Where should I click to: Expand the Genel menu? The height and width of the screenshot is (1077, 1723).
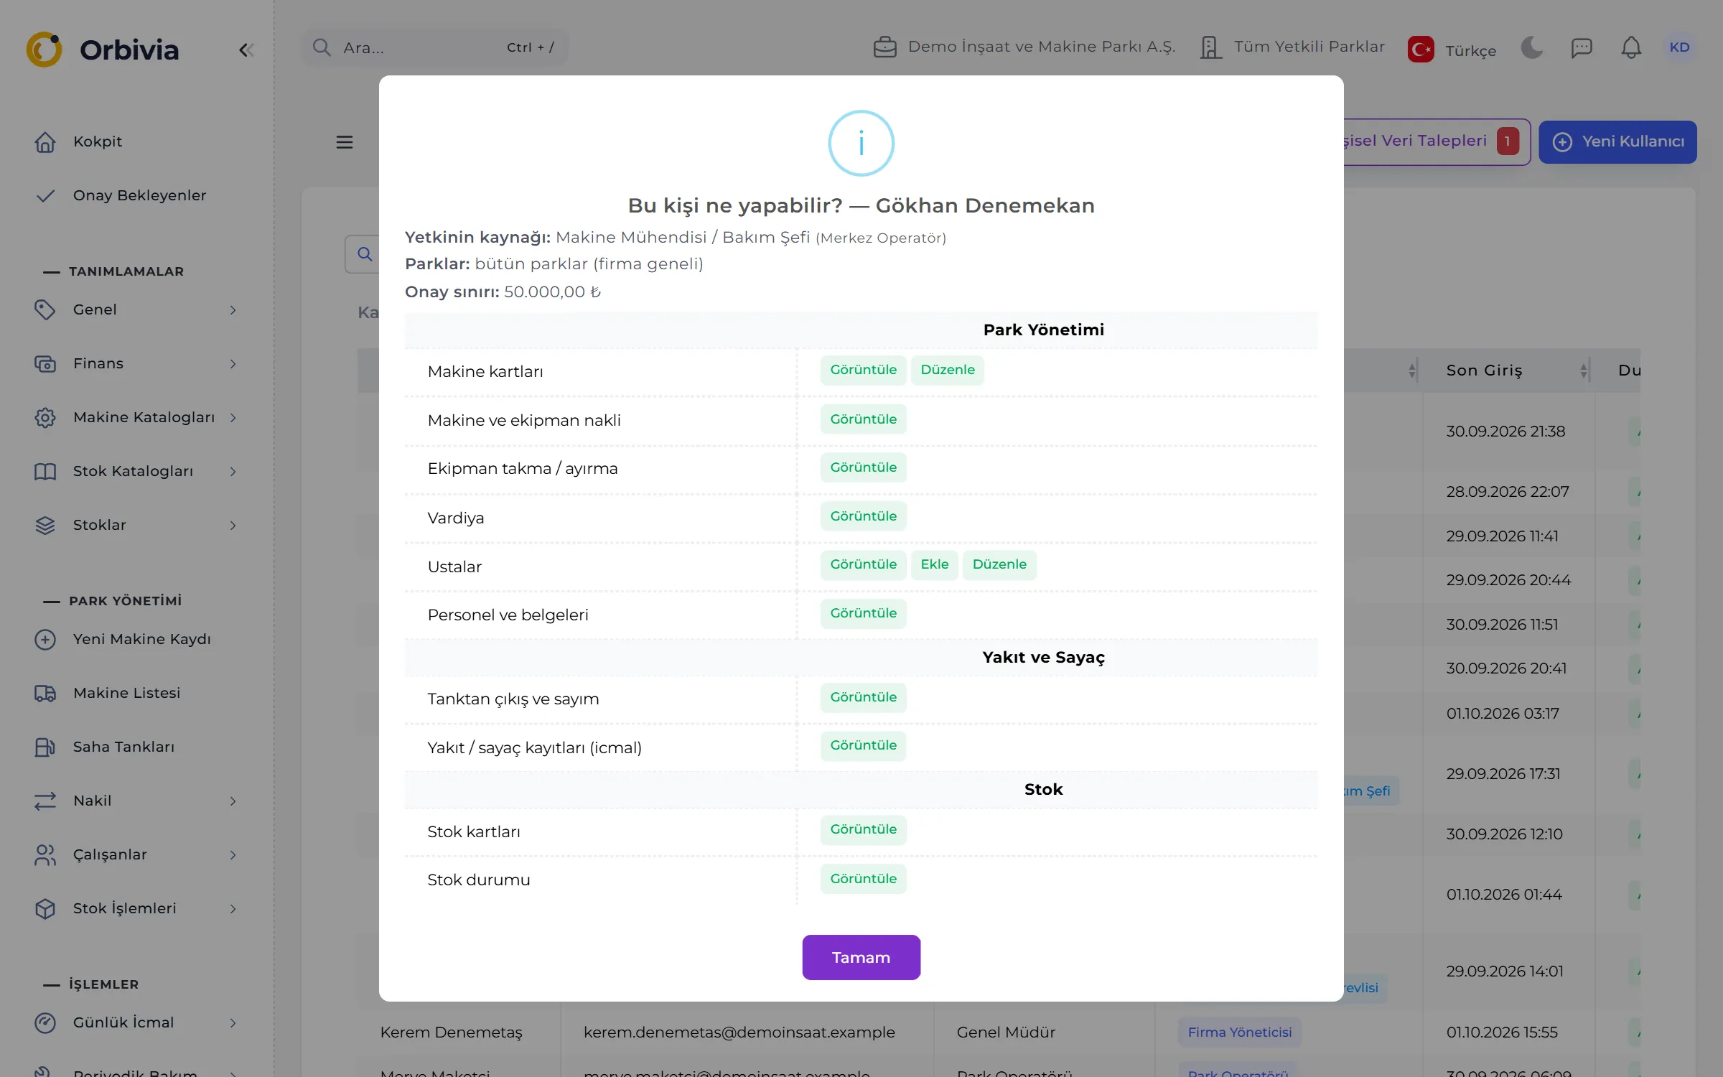(136, 309)
